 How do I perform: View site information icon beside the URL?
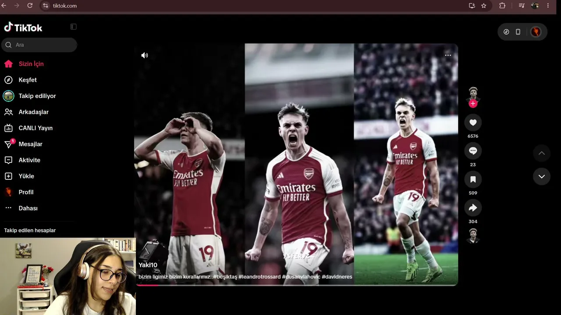[46, 6]
